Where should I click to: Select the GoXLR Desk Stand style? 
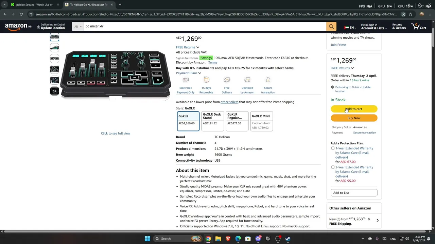[x=213, y=121]
